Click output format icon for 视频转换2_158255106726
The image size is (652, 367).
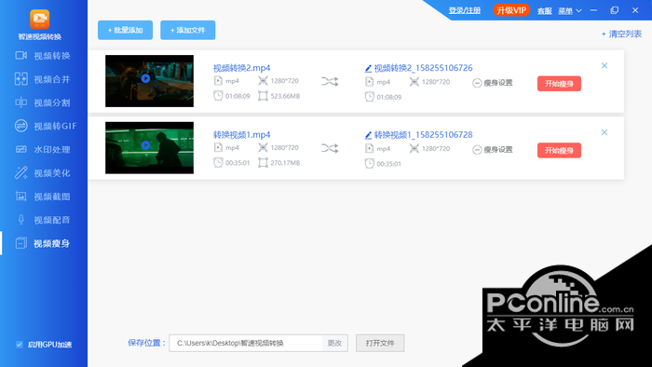tap(369, 82)
